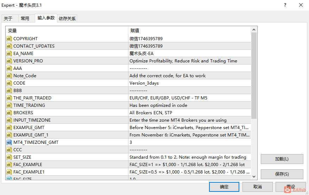Click the 变量 column header
This screenshot has width=309, height=195.
coord(67,31)
